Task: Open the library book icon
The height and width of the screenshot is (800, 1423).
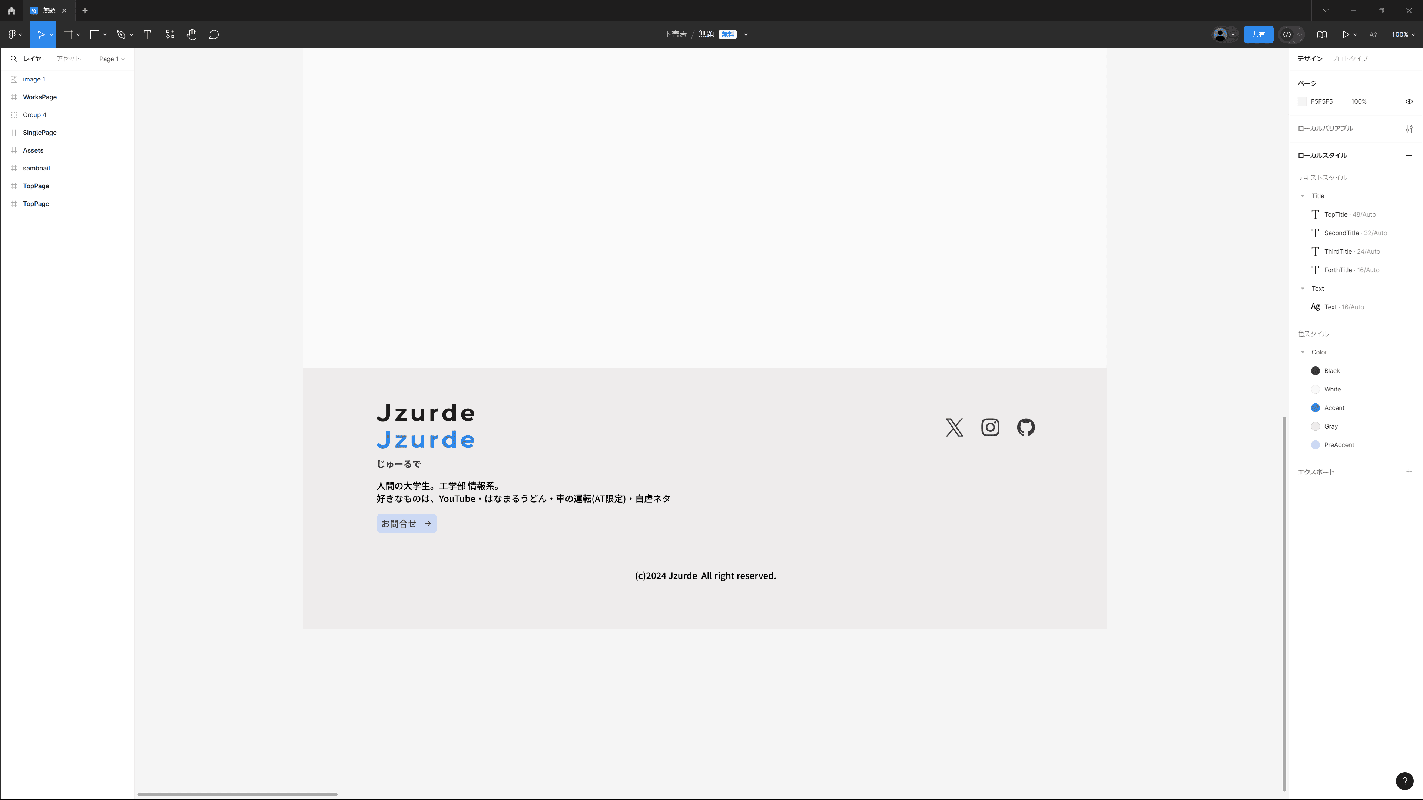Action: click(x=1322, y=34)
